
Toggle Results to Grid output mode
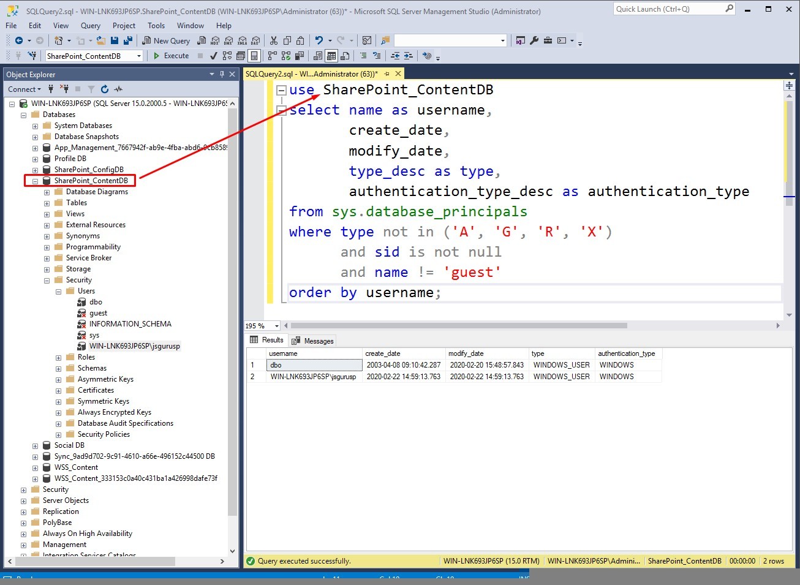point(331,56)
